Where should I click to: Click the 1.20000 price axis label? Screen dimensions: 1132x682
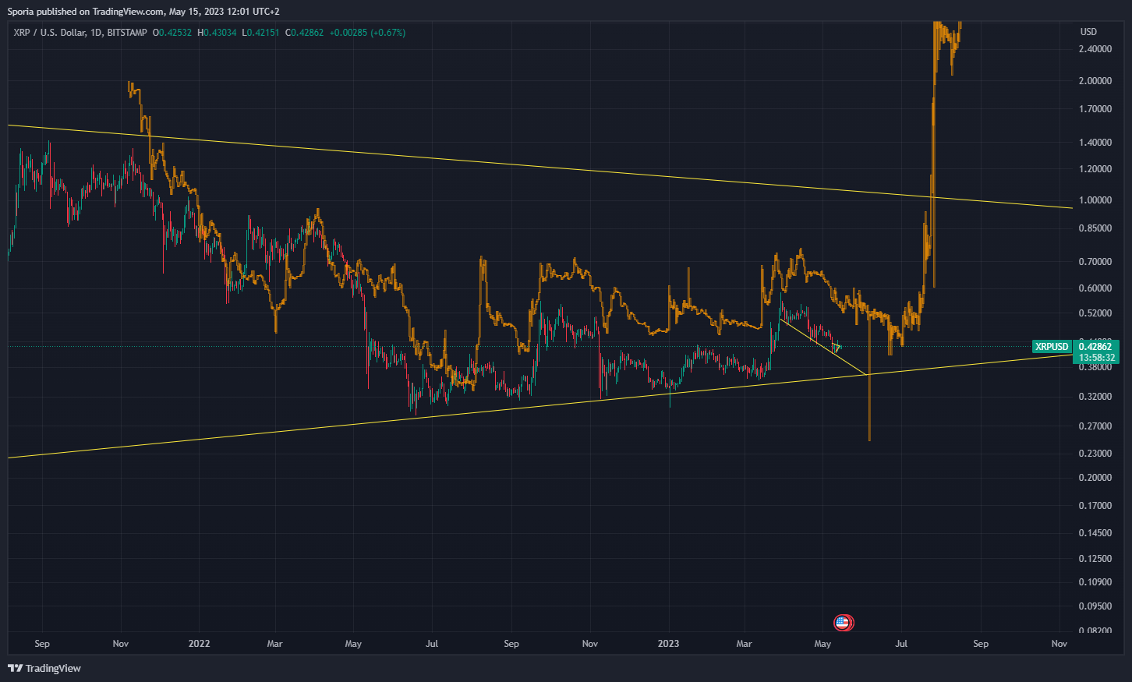[x=1095, y=169]
